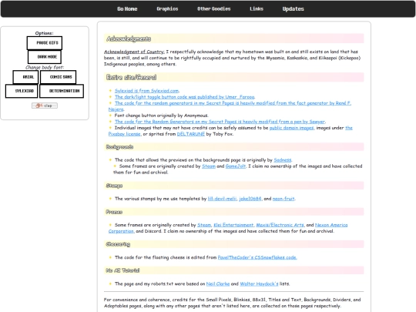Toggle the Pause GIFs button
Screen dimensions: 416x312
[x=45, y=43]
